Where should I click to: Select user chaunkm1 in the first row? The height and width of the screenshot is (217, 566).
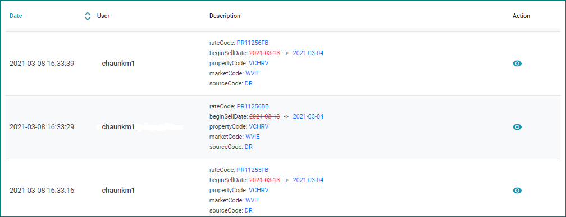(x=118, y=64)
